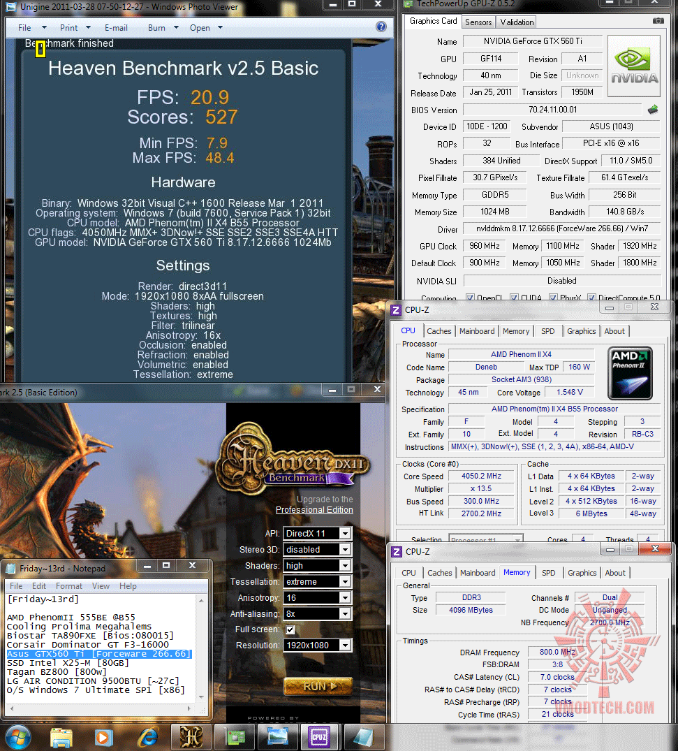The width and height of the screenshot is (678, 751).
Task: Click the GPU-Z title bar icon
Action: (x=408, y=3)
